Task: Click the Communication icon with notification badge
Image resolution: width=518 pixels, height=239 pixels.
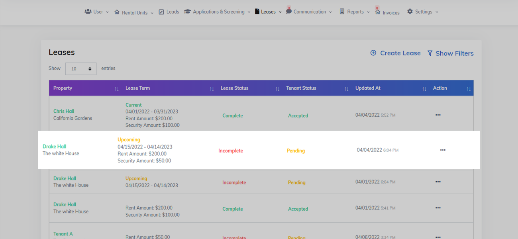Action: click(289, 12)
